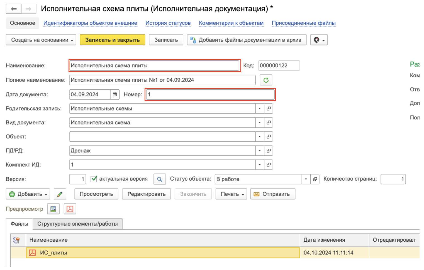Image resolution: width=424 pixels, height=270 pixels.
Task: Expand the Статус объекта dropdown
Action: click(x=306, y=179)
